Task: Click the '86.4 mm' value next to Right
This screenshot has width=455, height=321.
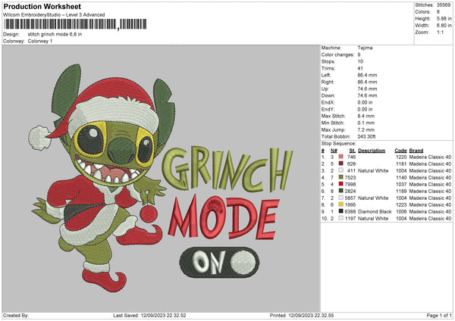Action: [367, 82]
